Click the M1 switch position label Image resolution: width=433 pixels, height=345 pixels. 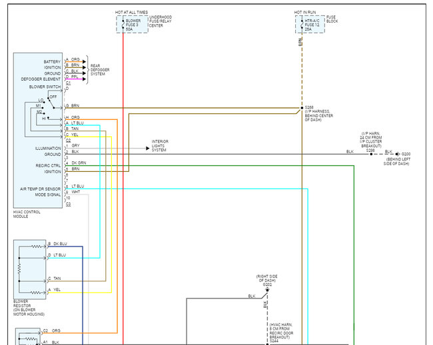pos(39,106)
